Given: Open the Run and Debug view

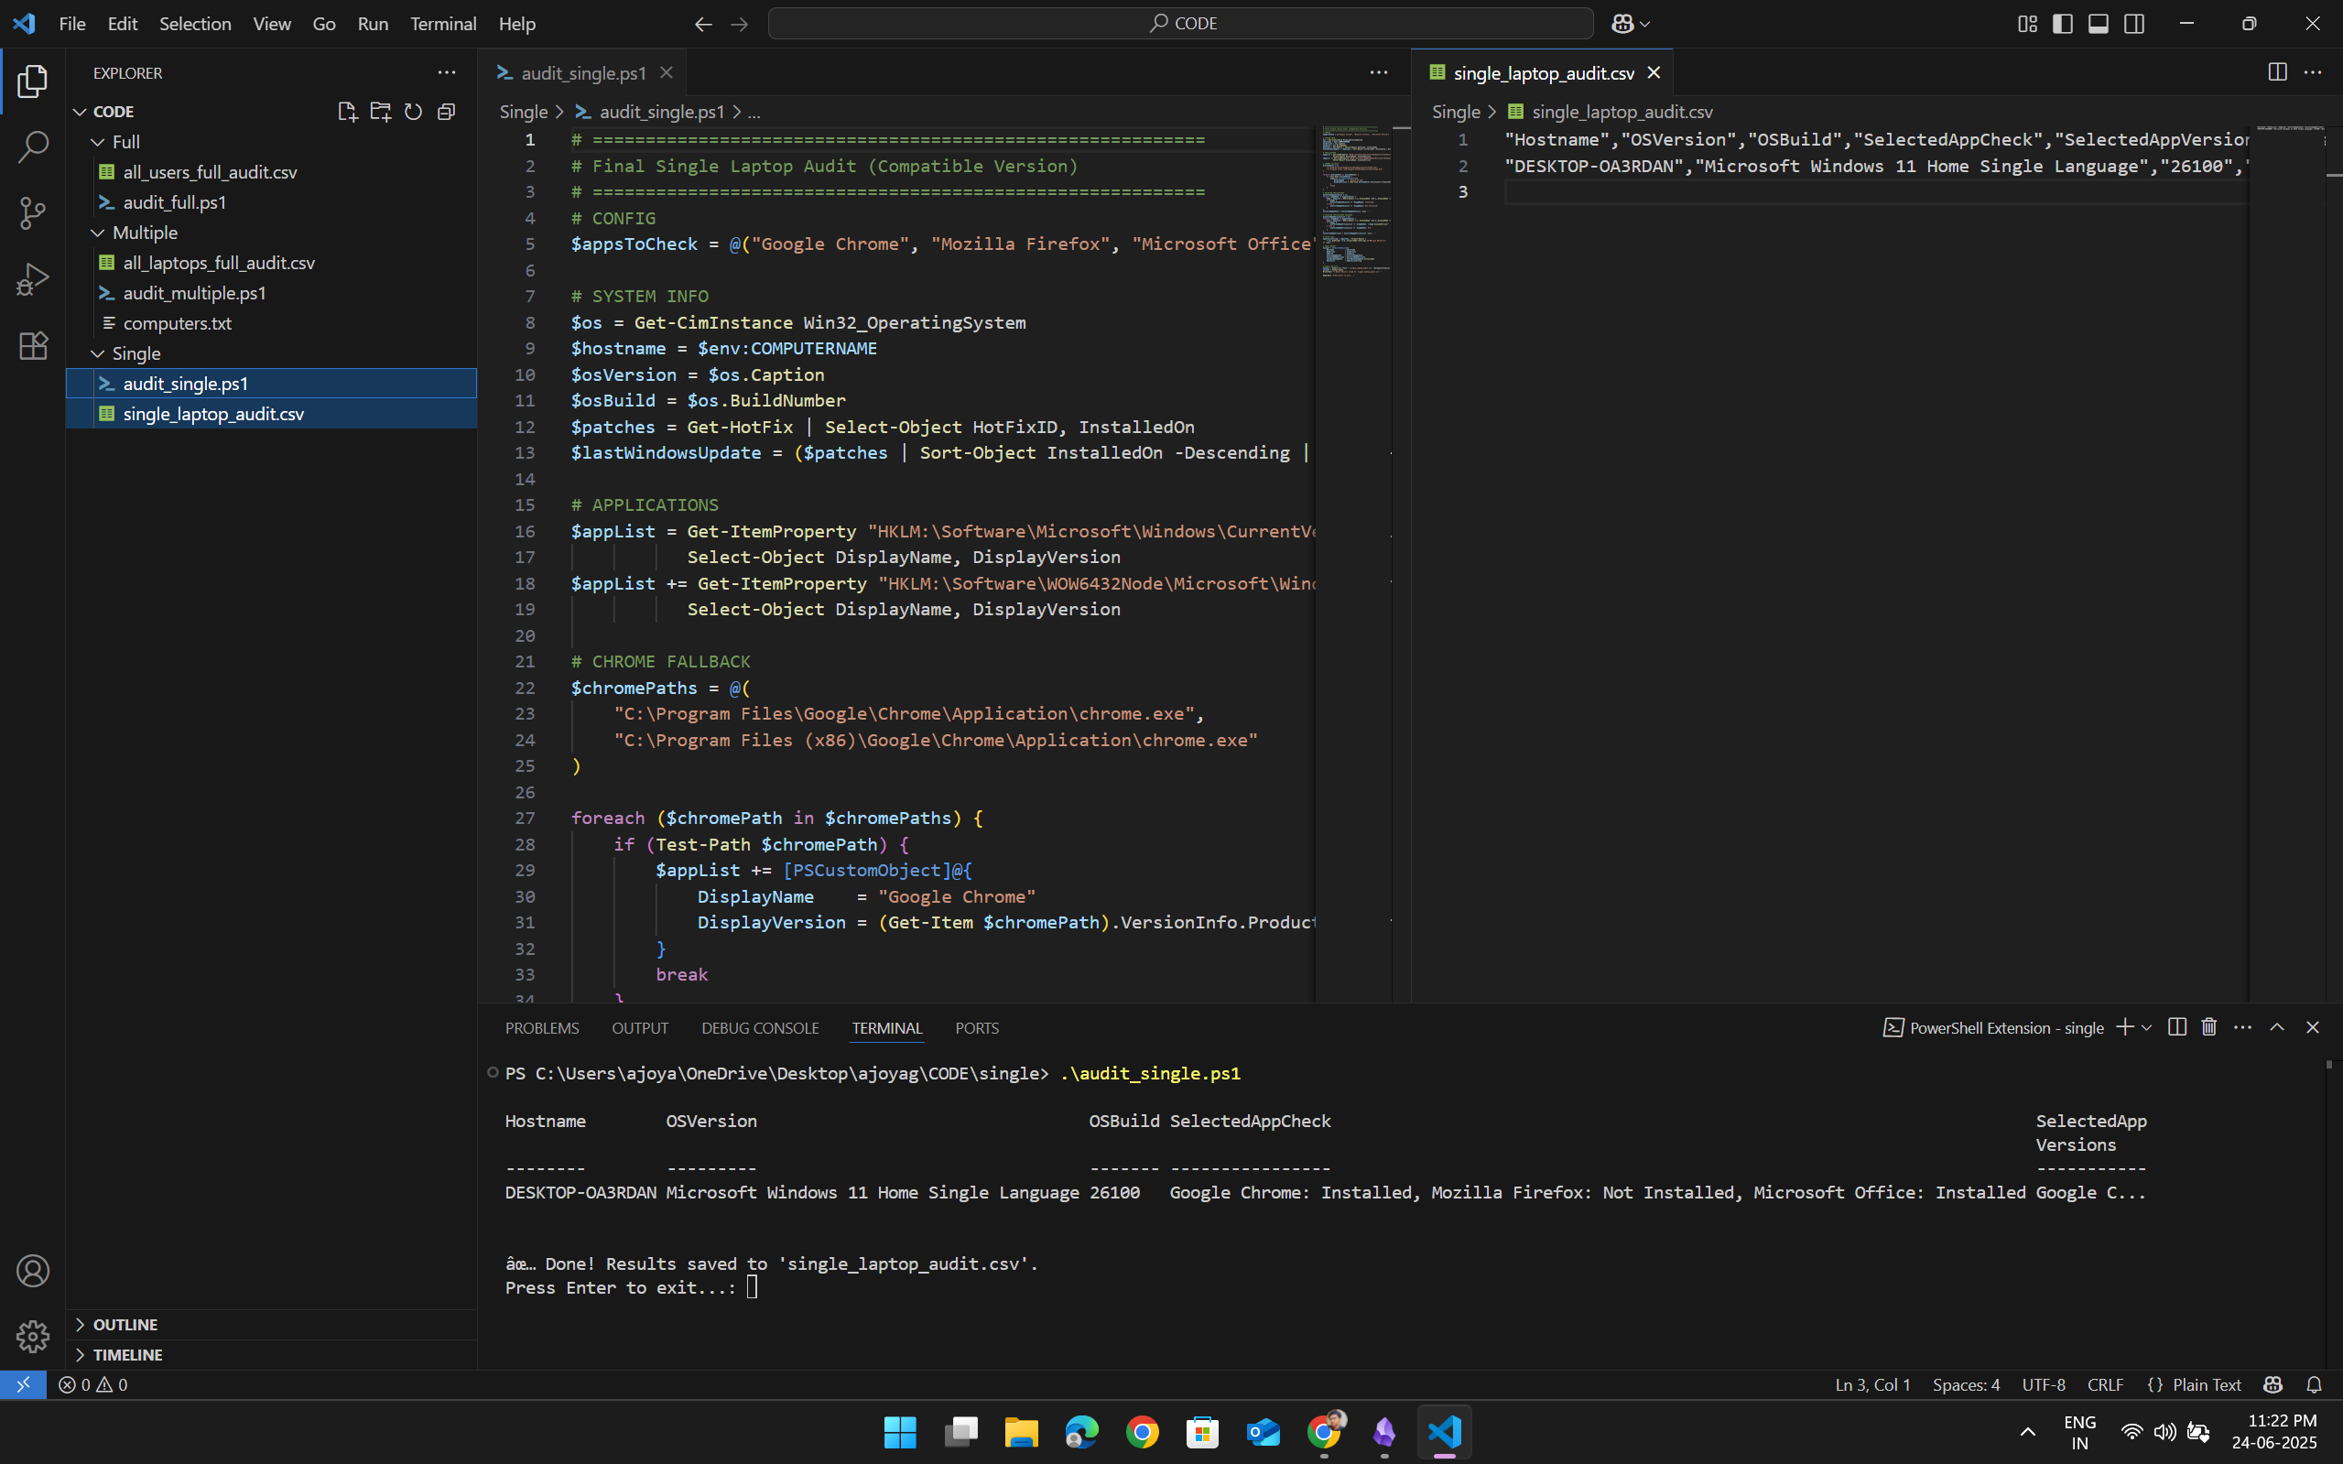Looking at the screenshot, I should coord(33,278).
